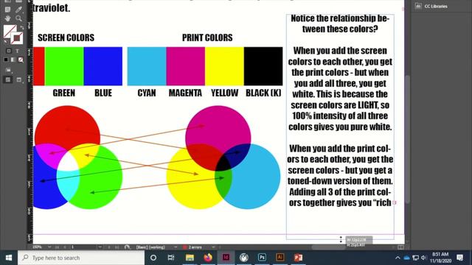Go to the last page
Viewport: 472px width, 265px height.
pos(117,247)
